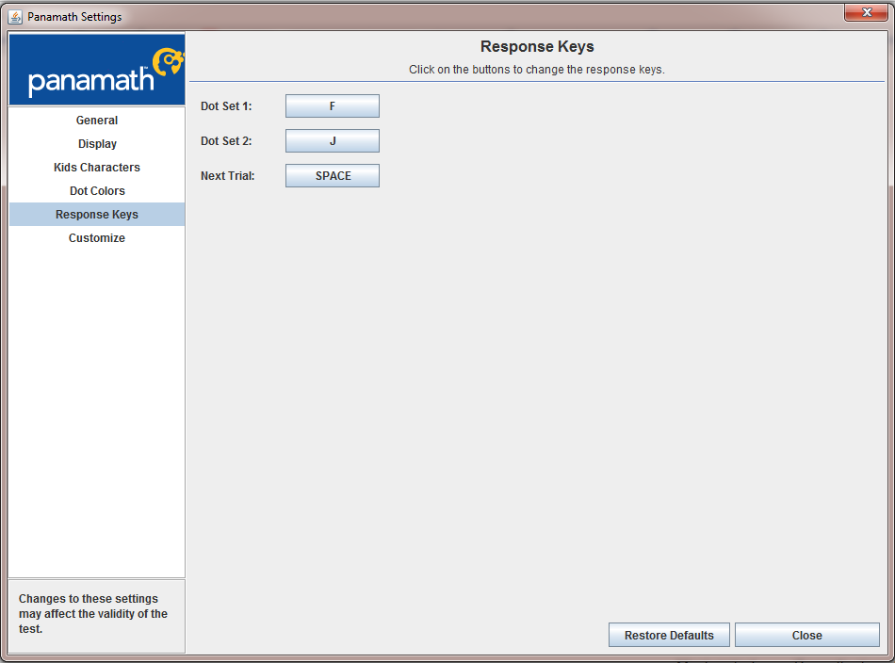The image size is (895, 663).
Task: Click the Java icon in the title bar
Action: 15,17
